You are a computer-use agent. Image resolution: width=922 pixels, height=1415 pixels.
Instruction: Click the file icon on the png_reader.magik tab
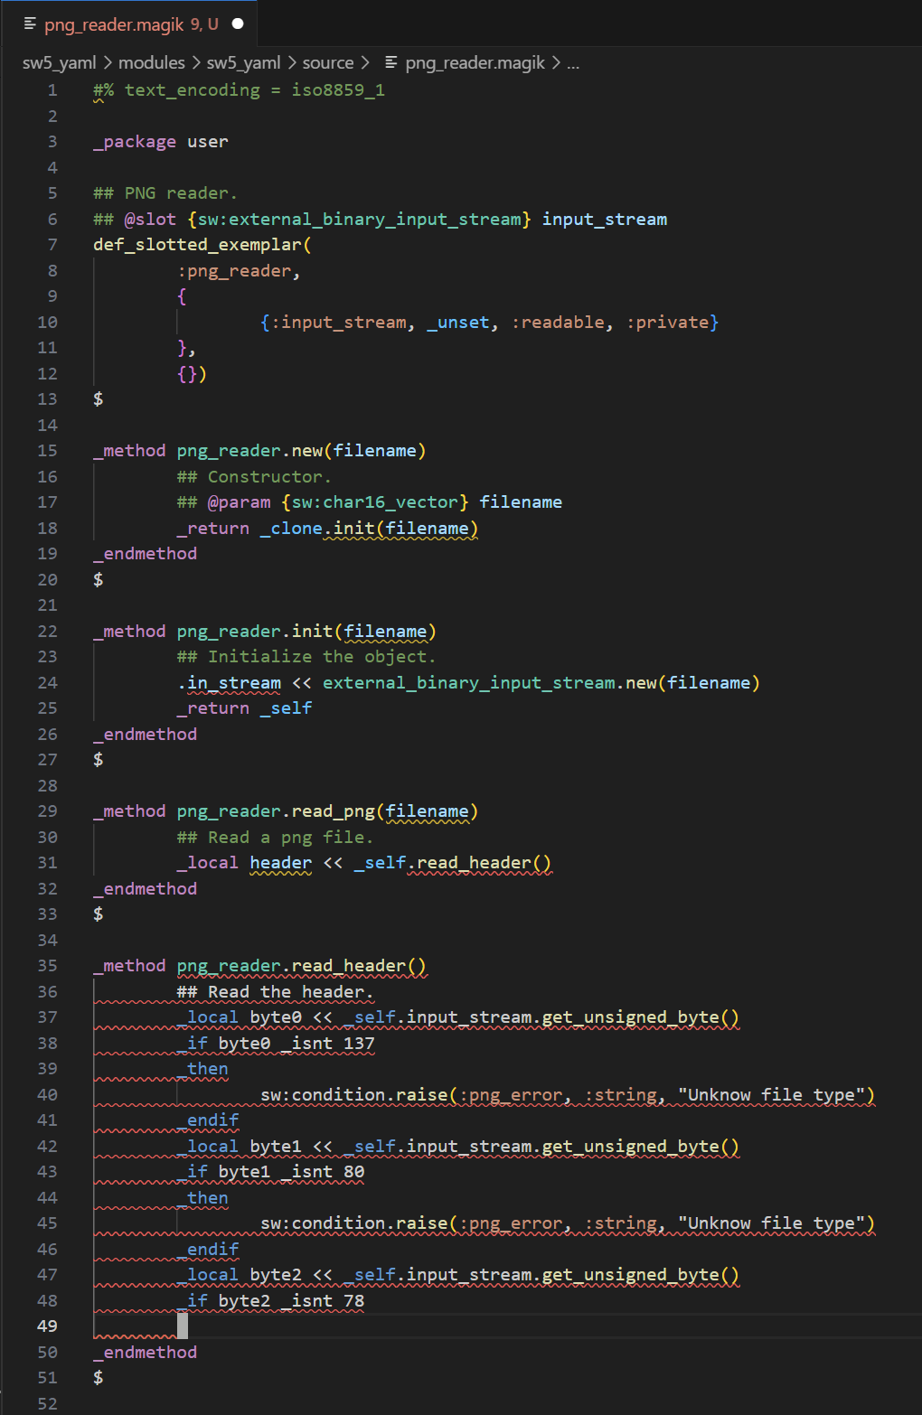30,24
